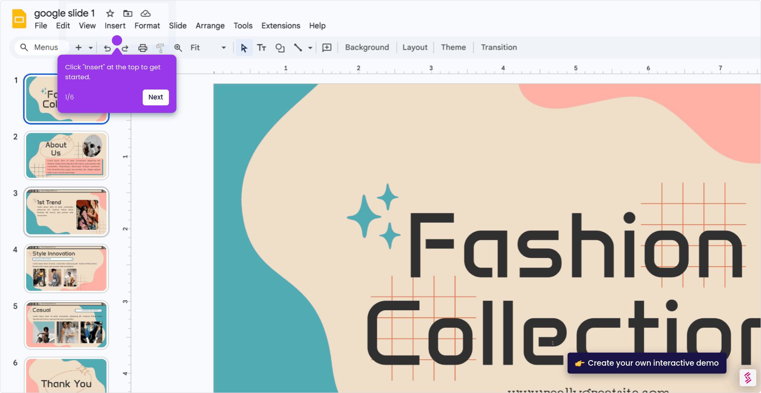This screenshot has width=761, height=393.
Task: Select the Thank You slide thumbnail
Action: click(x=66, y=375)
